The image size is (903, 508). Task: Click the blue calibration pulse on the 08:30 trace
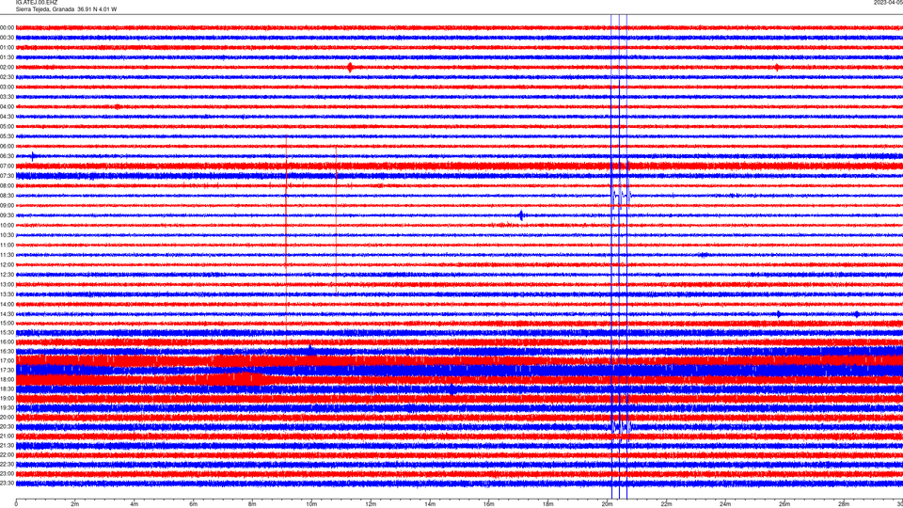pyautogui.click(x=621, y=196)
